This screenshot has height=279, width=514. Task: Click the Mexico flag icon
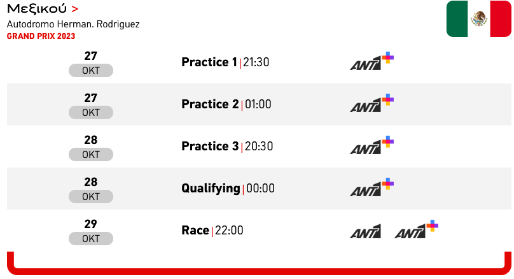[478, 18]
